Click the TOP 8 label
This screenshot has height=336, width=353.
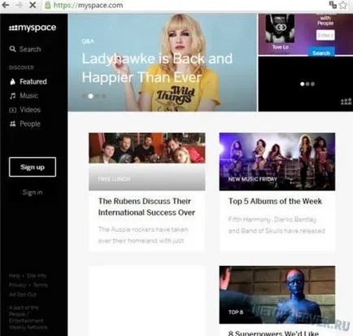[236, 312]
